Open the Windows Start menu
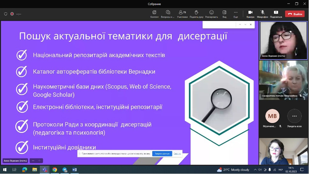The image size is (309, 174). click(x=5, y=170)
